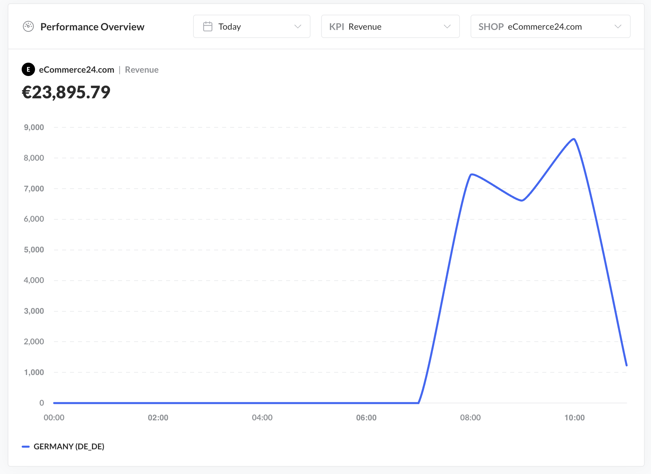651x474 pixels.
Task: Toggle GERMANY (DE_DE) series in legend
Action: 69,447
